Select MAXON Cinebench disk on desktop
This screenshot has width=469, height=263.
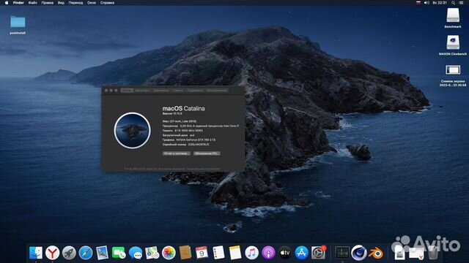coord(453,45)
